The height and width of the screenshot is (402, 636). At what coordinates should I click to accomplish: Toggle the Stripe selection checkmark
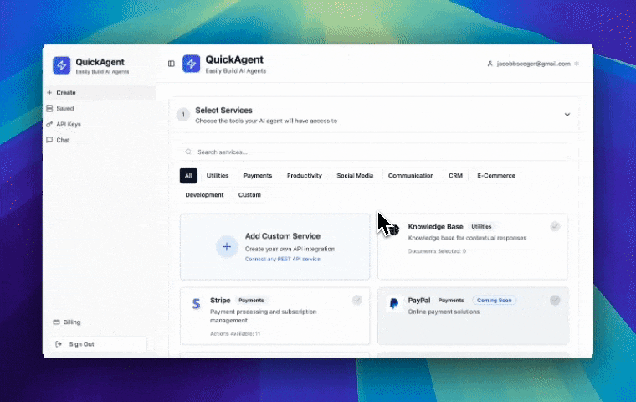[x=357, y=300]
